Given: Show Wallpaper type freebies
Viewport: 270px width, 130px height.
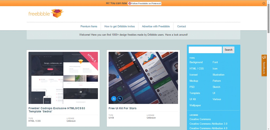Looking at the screenshot, I should [x=195, y=105].
